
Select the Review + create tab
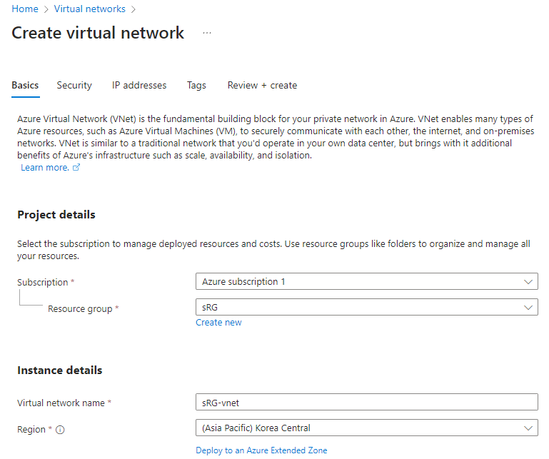(262, 85)
